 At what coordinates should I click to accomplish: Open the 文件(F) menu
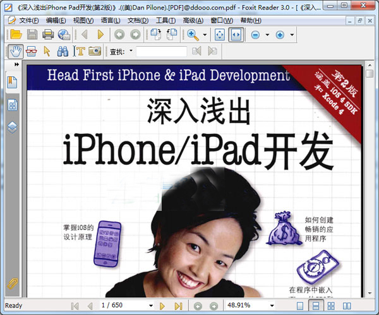pyautogui.click(x=29, y=21)
